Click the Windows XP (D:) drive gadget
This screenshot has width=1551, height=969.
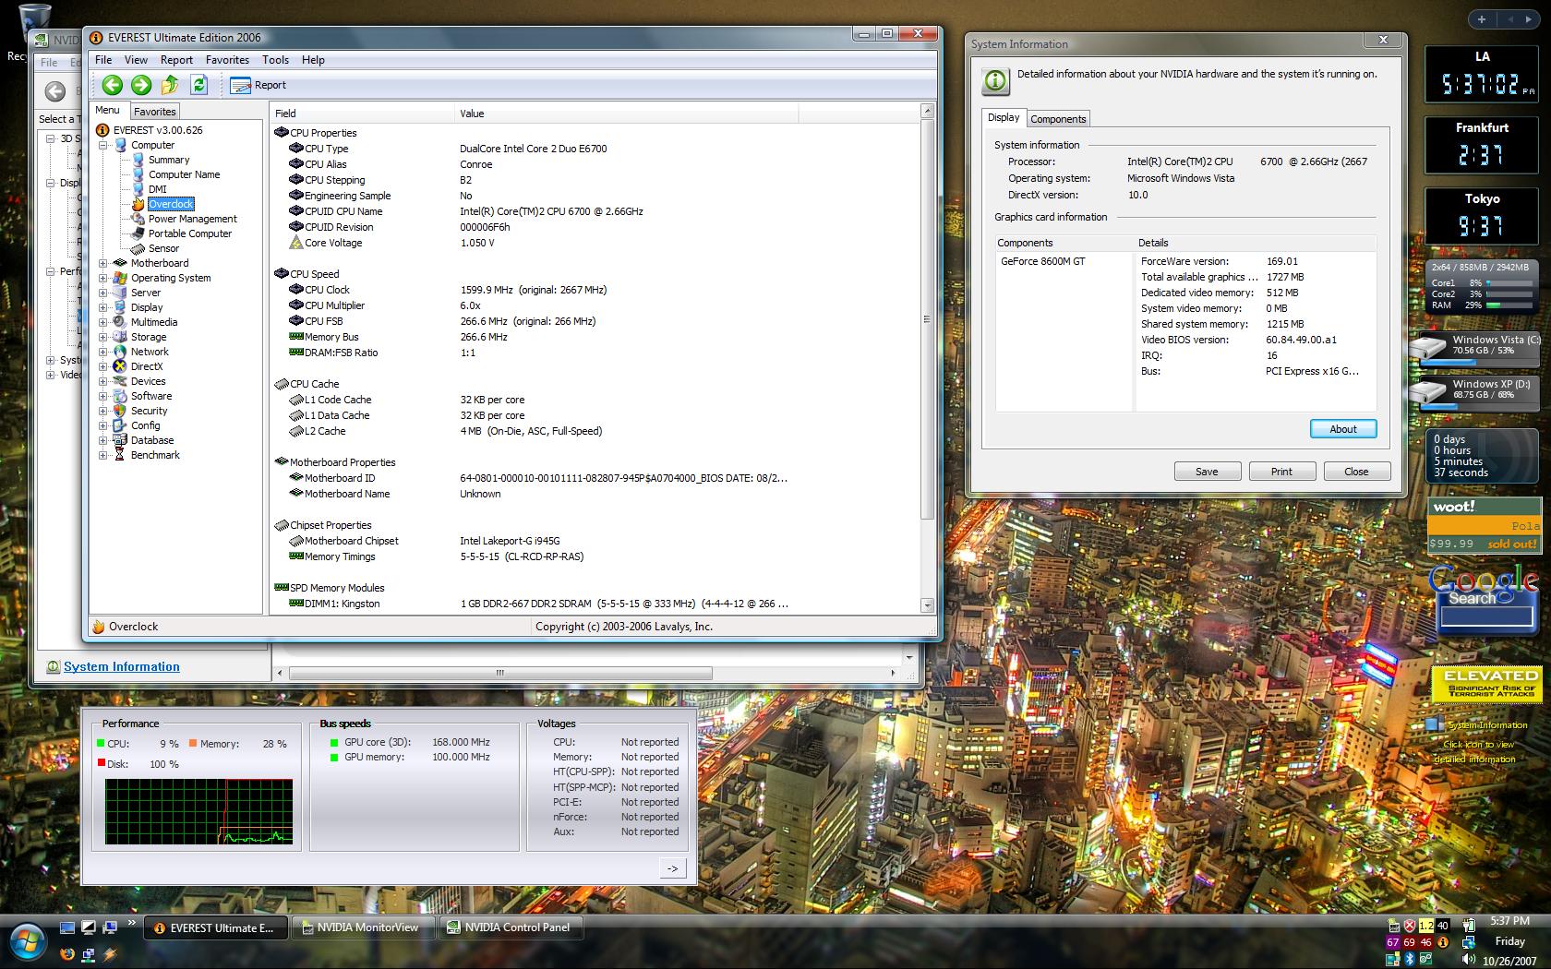(x=1475, y=392)
